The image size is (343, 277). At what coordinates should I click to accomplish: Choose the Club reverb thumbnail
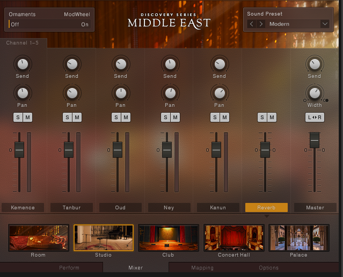click(169, 238)
